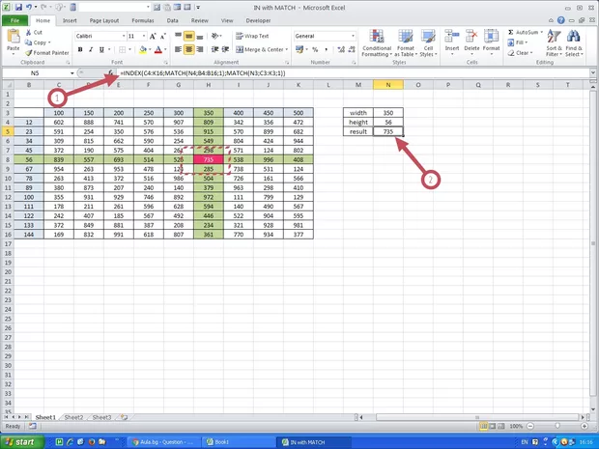Click the Decrease Font Size icon
Viewport: 599px width, 449px height.
[x=162, y=37]
